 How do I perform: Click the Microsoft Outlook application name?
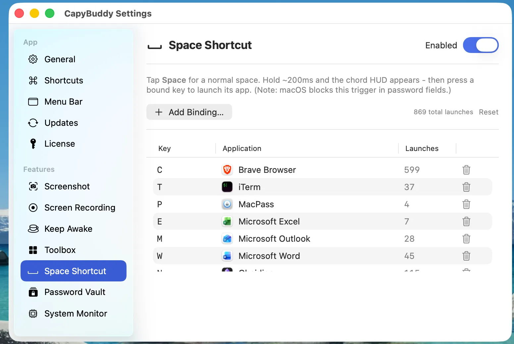point(274,239)
